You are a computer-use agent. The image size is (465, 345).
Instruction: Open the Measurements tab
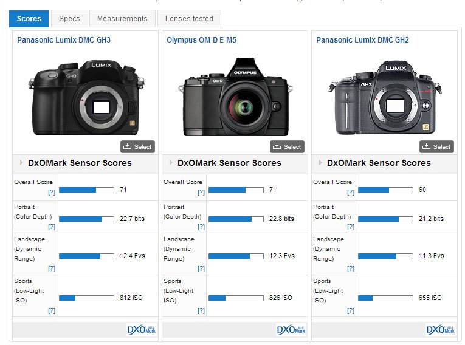point(122,19)
